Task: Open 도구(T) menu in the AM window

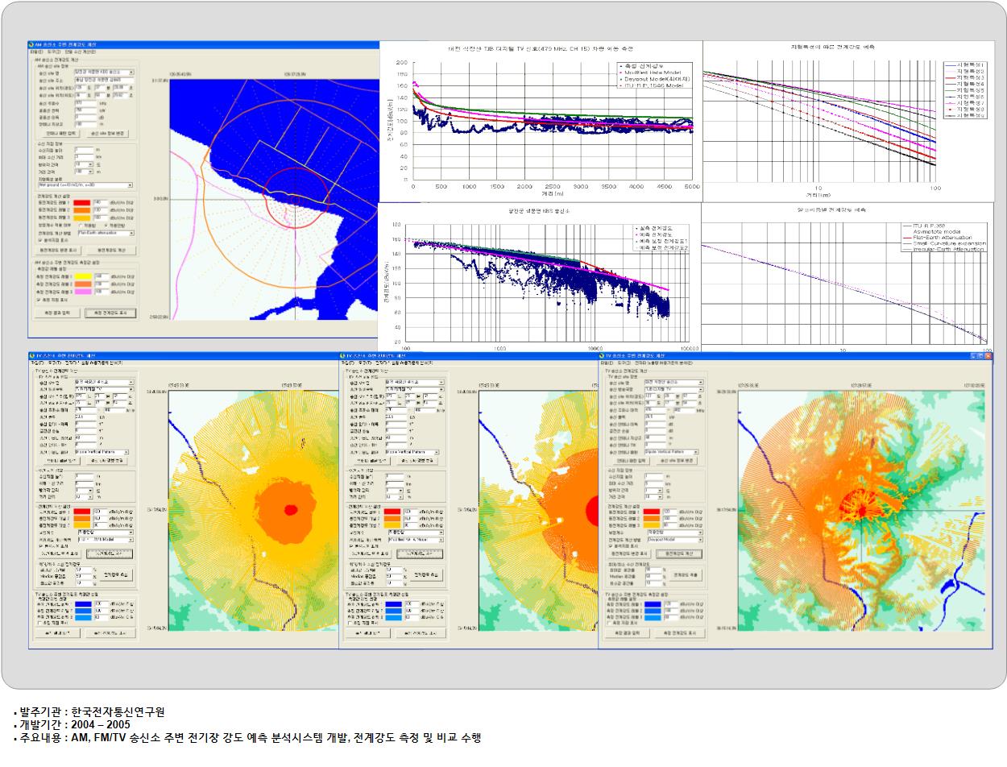Action: [x=54, y=52]
